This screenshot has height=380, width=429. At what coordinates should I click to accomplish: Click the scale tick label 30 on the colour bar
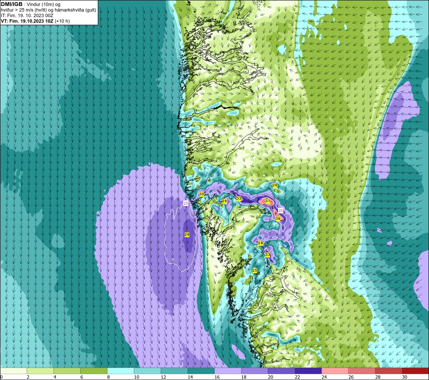click(405, 377)
